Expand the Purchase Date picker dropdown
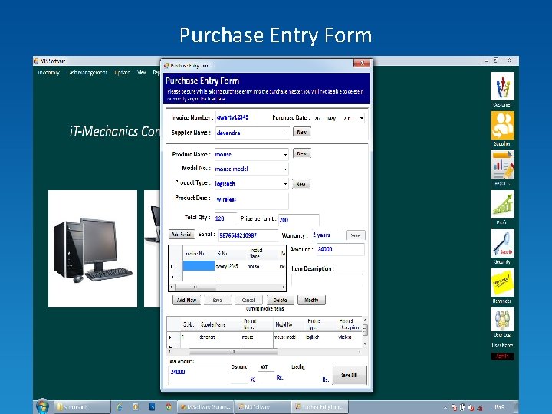552x414 pixels. pyautogui.click(x=362, y=118)
